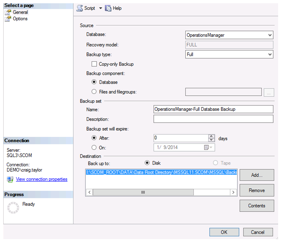Click the DEMO\craig.taylor connection text

click(24, 170)
